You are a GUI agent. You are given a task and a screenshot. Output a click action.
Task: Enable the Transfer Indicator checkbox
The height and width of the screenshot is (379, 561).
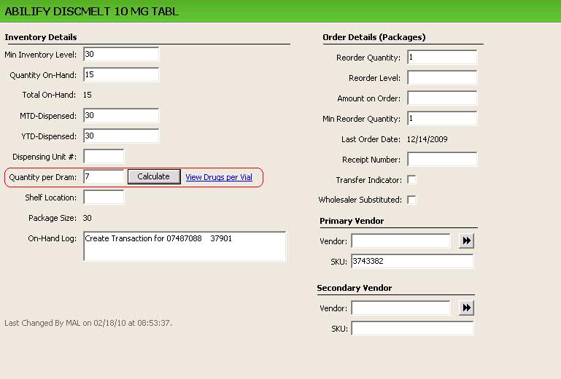(x=411, y=179)
